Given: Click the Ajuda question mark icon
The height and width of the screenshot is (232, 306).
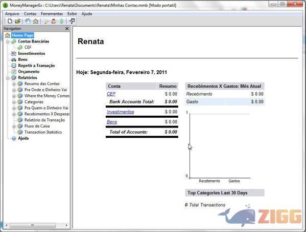Looking at the screenshot, I should pos(14,138).
